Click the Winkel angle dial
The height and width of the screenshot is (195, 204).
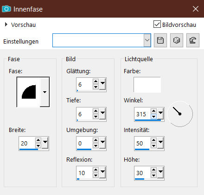click(x=180, y=114)
